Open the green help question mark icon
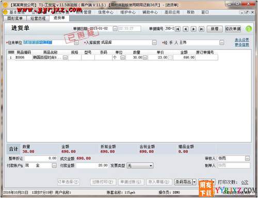This screenshot has width=258, height=198. click(248, 29)
